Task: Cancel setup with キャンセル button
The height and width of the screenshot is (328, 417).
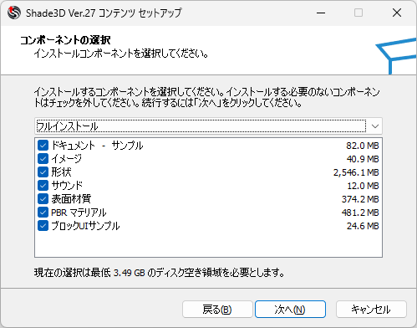Action: point(371,309)
